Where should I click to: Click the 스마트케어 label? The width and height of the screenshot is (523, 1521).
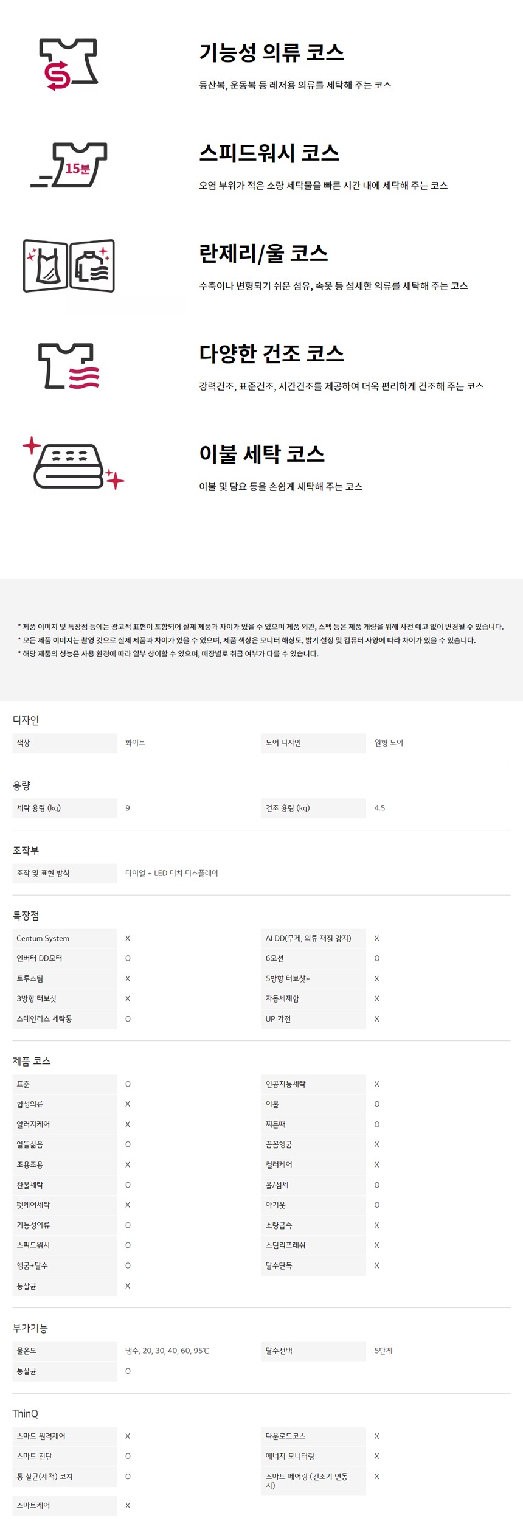pos(64,1505)
